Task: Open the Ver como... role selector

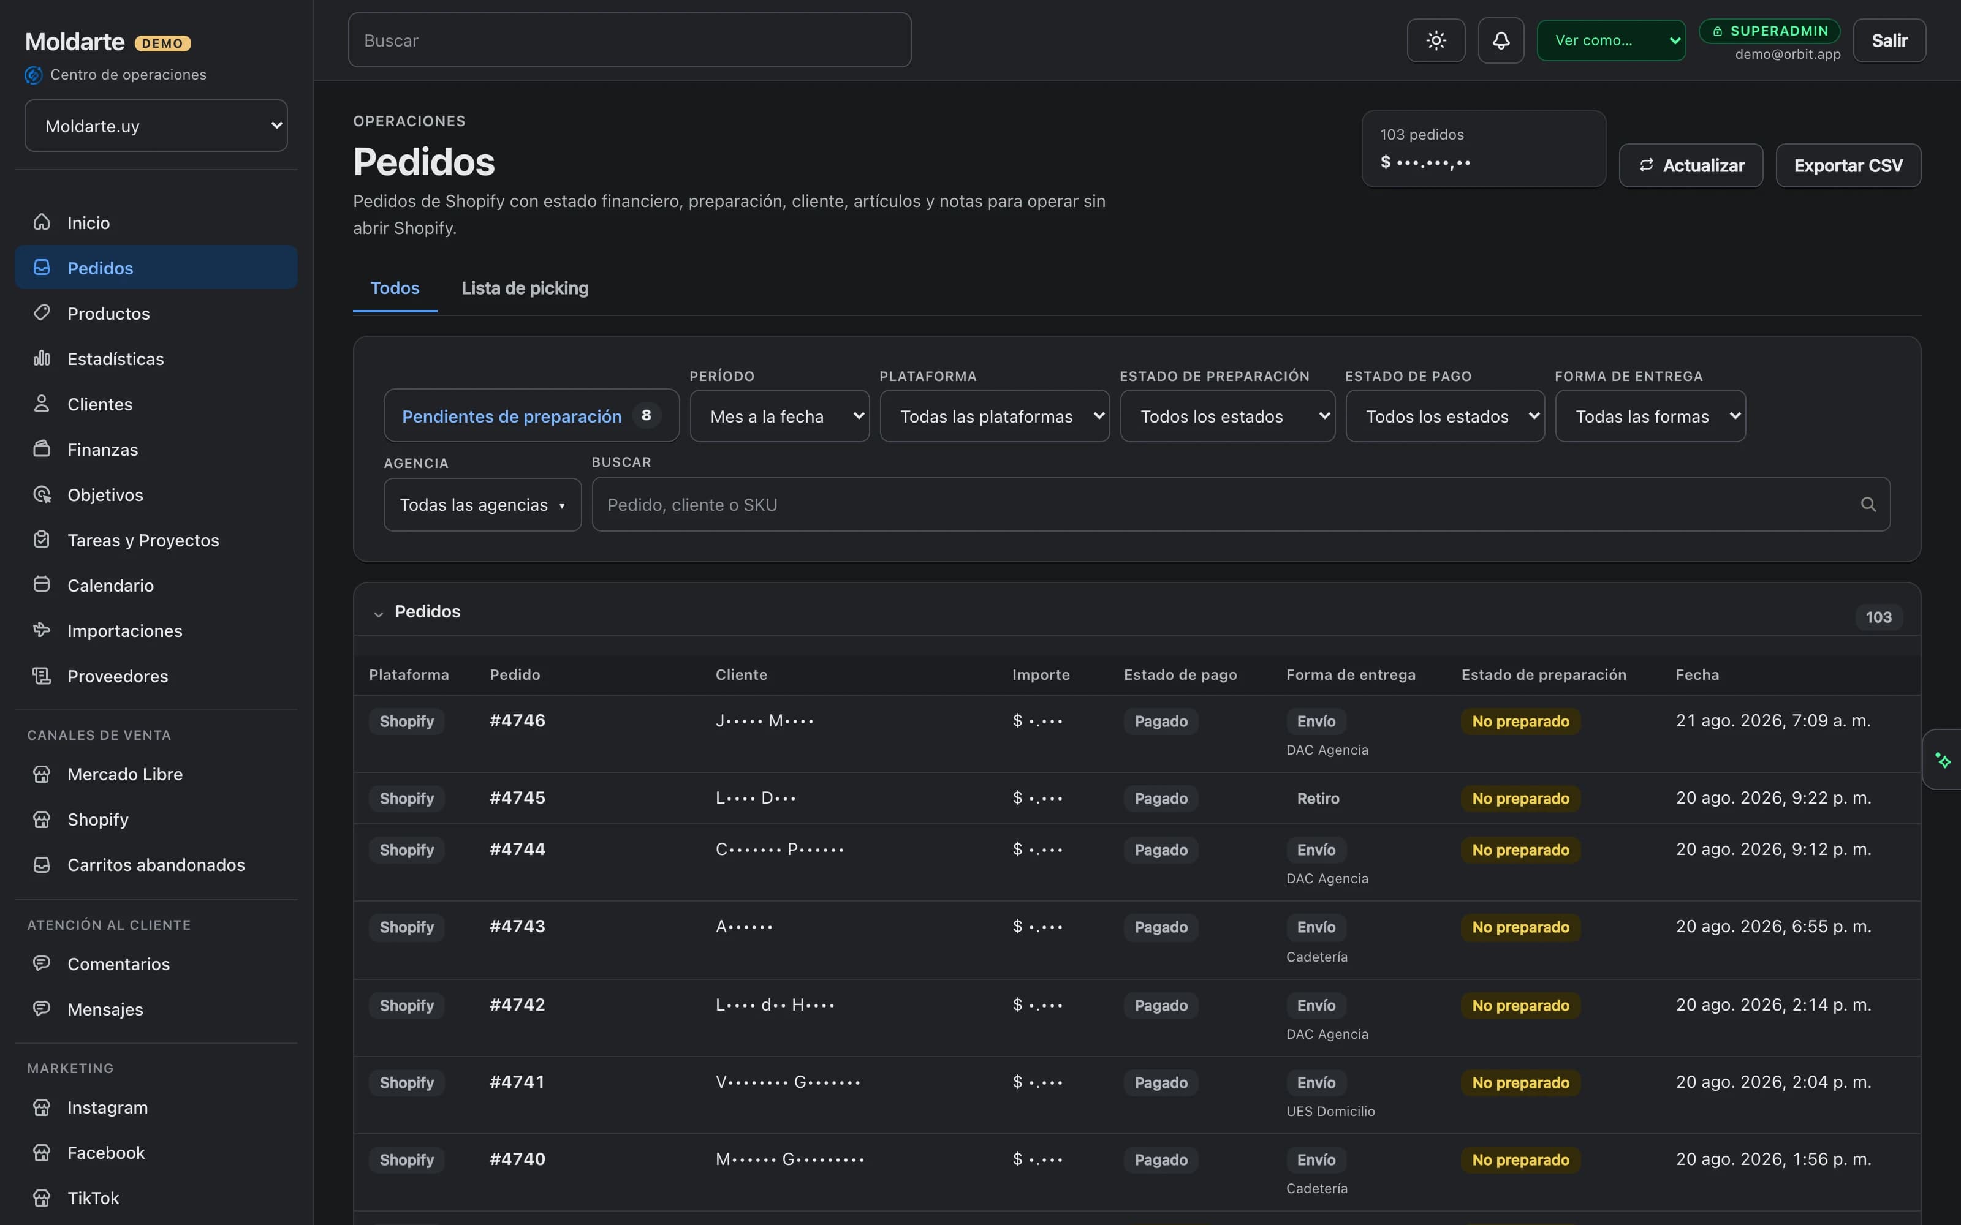Action: [1611, 40]
